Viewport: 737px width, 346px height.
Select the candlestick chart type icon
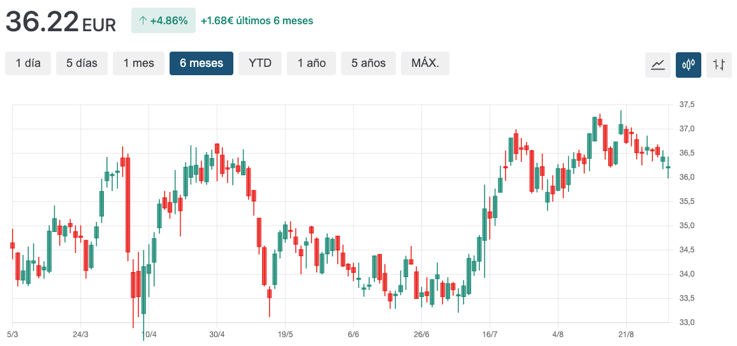click(688, 64)
